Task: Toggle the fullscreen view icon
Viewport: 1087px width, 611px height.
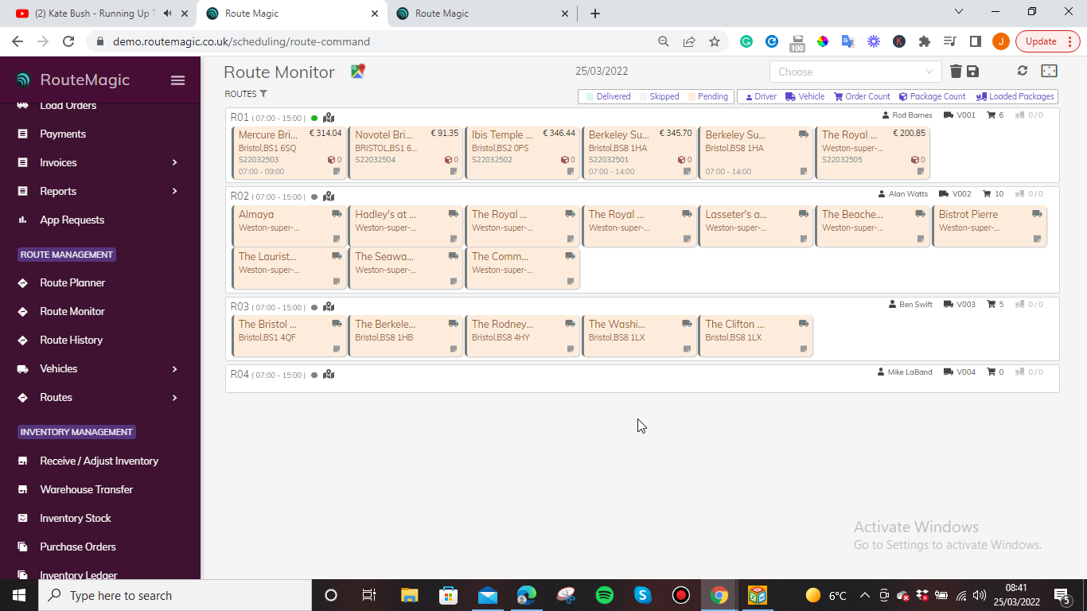Action: coord(1049,71)
